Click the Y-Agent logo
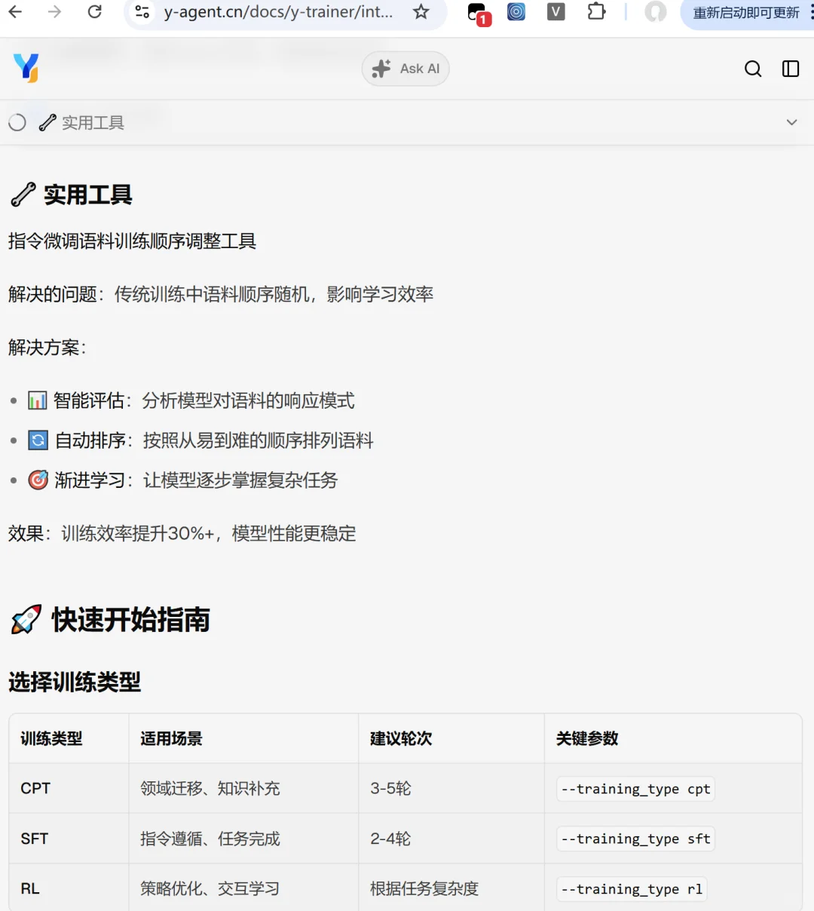 [26, 68]
